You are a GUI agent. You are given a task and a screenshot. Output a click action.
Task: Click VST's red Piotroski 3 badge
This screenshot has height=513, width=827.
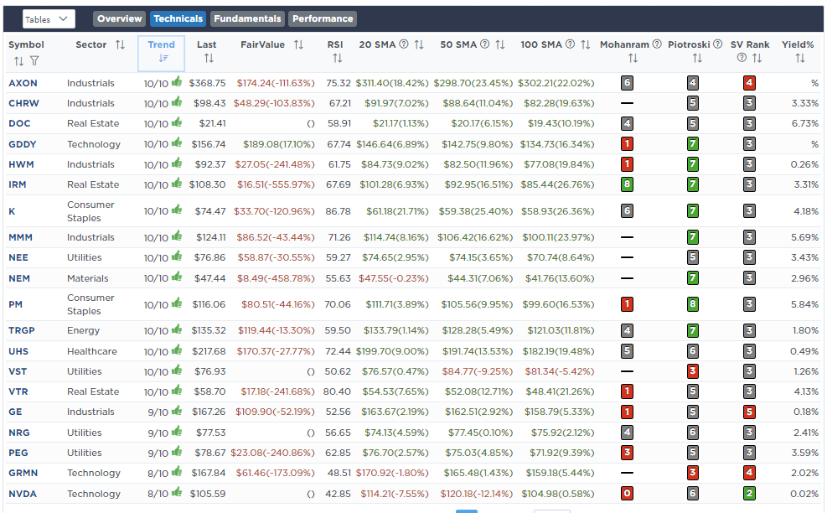(692, 371)
